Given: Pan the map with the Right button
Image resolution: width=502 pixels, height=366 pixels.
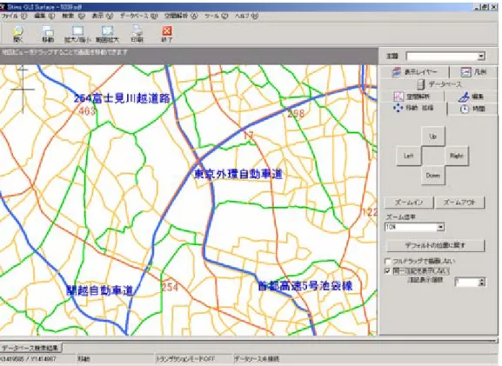Looking at the screenshot, I should pyautogui.click(x=457, y=156).
